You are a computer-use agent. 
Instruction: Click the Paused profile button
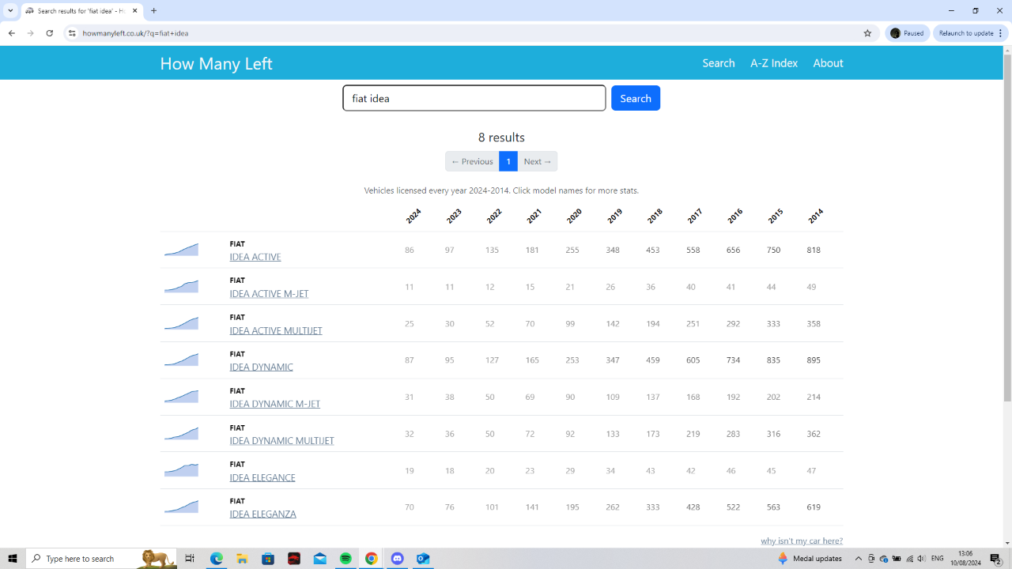[908, 33]
